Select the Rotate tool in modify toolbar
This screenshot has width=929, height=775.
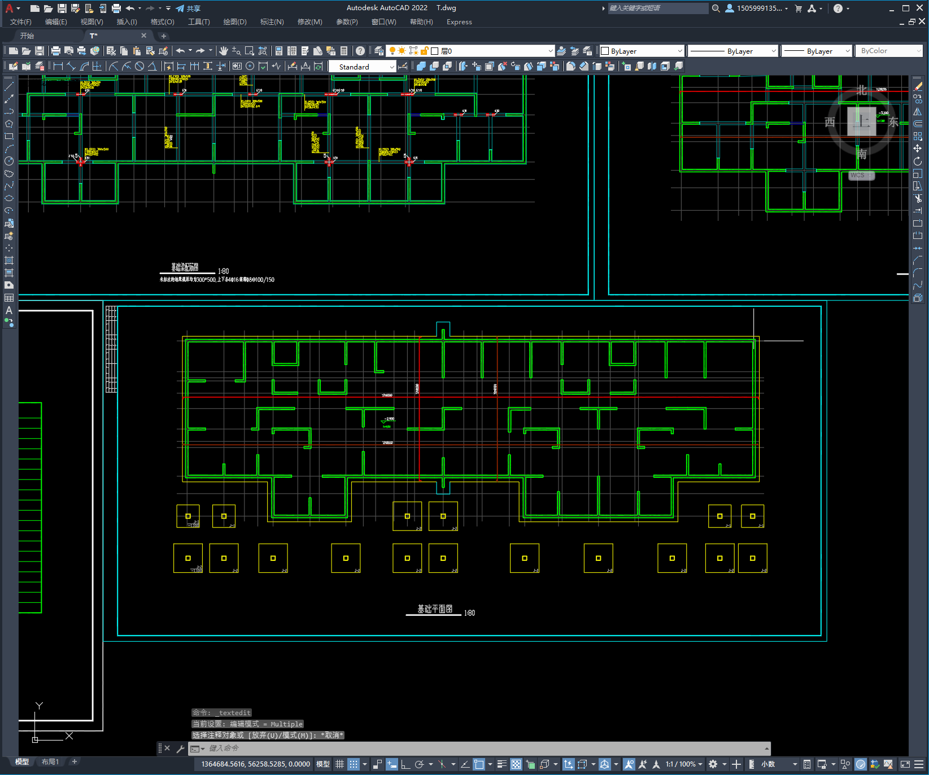[918, 161]
